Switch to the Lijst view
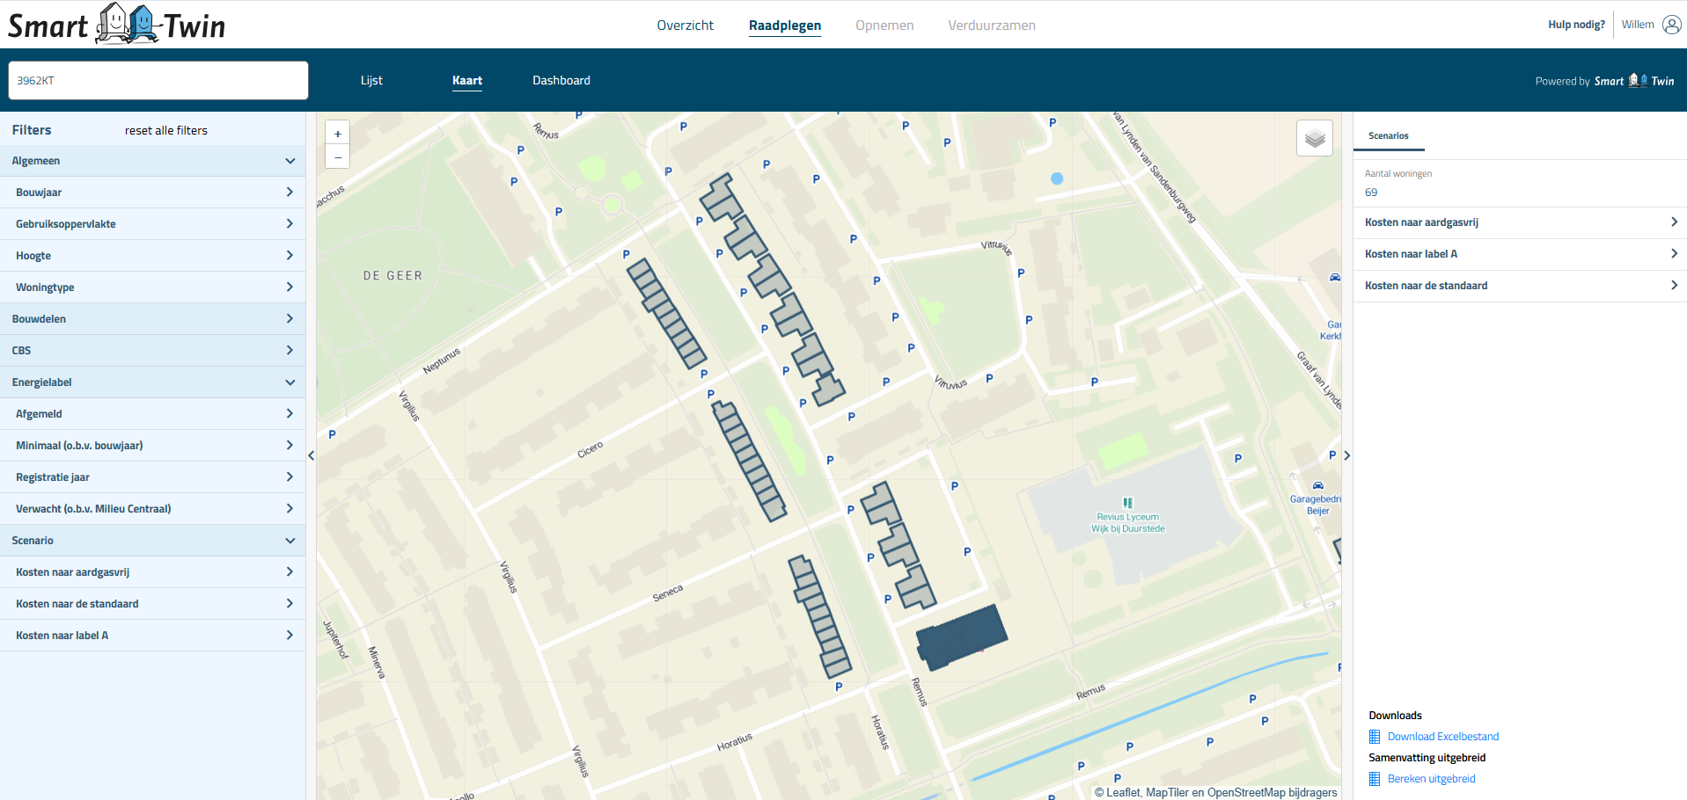 tap(371, 80)
